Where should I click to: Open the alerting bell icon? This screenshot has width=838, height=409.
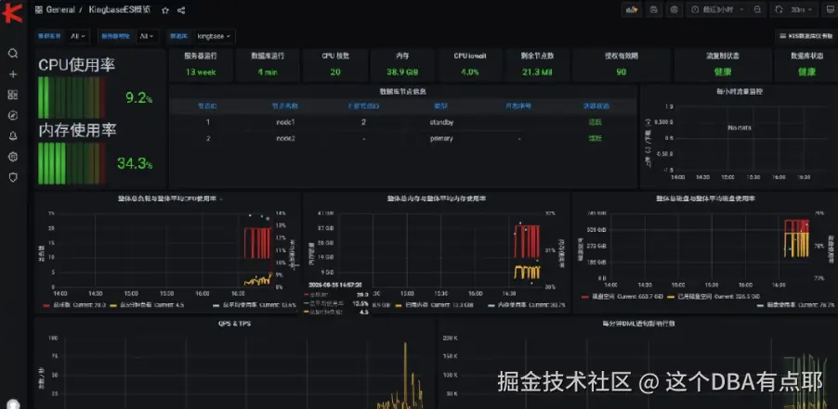(13, 136)
